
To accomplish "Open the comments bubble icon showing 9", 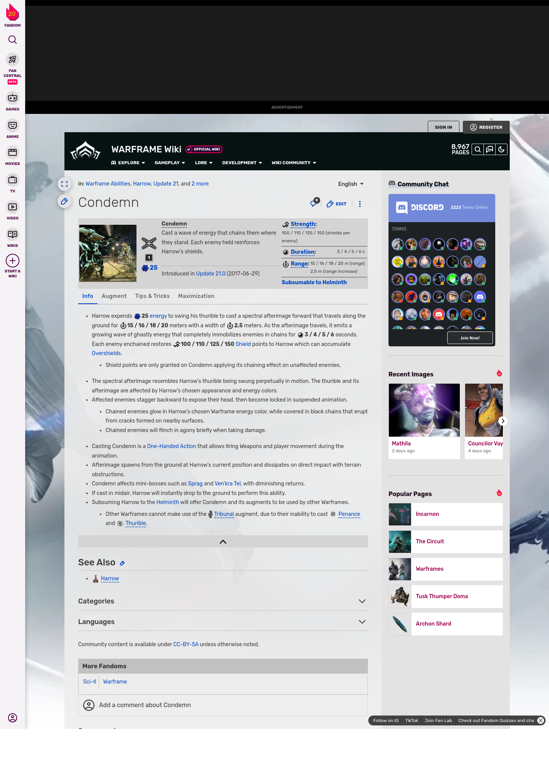I will (x=315, y=203).
